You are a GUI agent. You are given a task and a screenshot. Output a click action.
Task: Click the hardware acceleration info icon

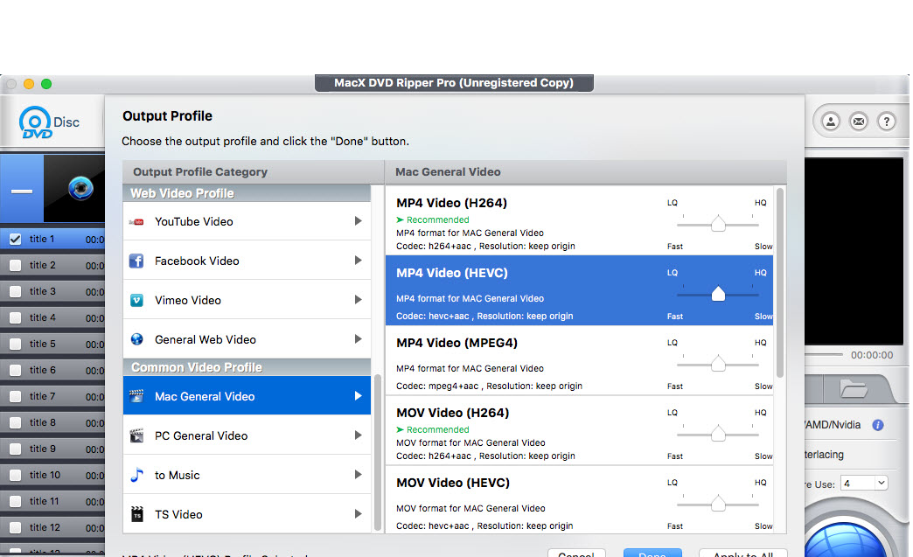[x=878, y=425]
